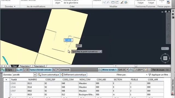This screenshot has width=175, height=98.
Task: Go to previous layout tab arrow
Action: click(4, 66)
